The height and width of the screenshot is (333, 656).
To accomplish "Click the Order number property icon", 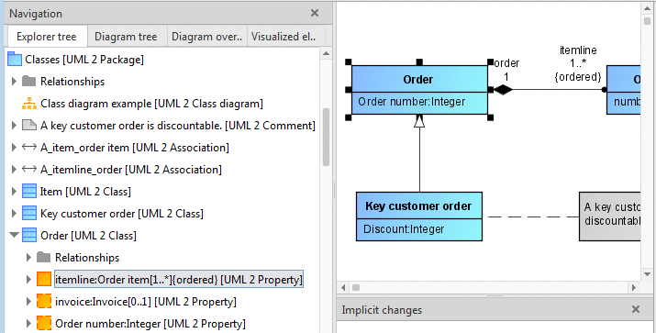I will click(x=43, y=324).
